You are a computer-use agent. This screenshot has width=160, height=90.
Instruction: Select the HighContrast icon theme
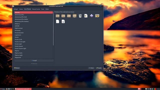(34, 28)
